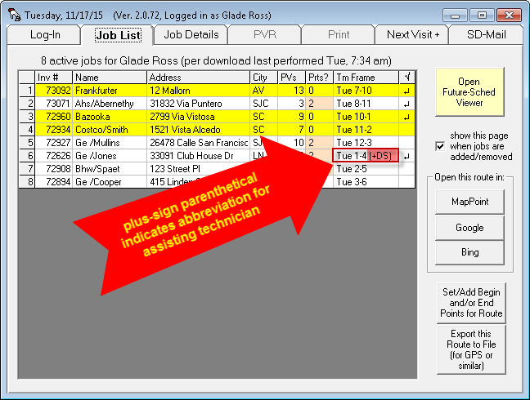Go to the Next Visit + tab
530x400 pixels.
point(412,34)
